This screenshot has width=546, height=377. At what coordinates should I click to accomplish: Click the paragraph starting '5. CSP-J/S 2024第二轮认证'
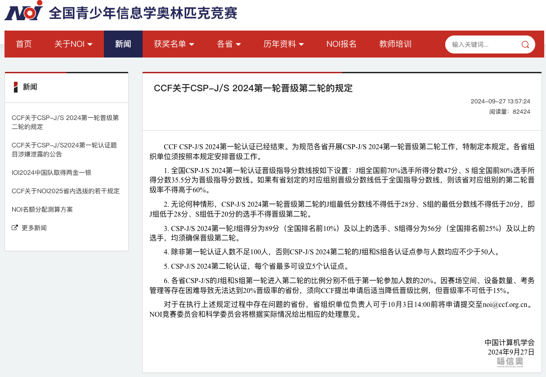(256, 266)
